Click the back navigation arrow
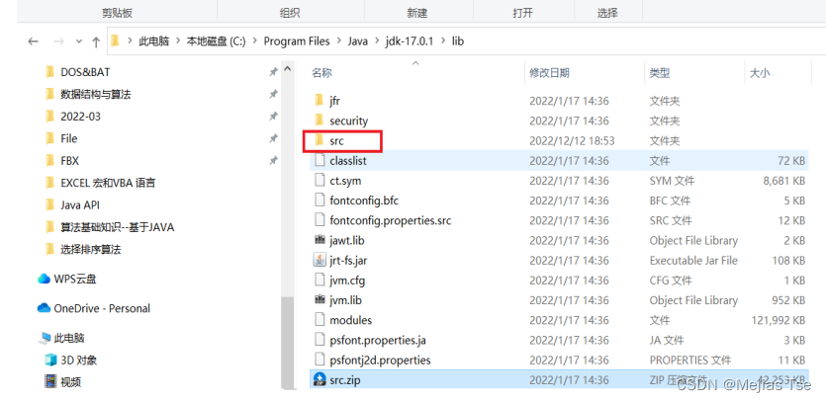Screen dimensions: 826x402 (x=34, y=41)
